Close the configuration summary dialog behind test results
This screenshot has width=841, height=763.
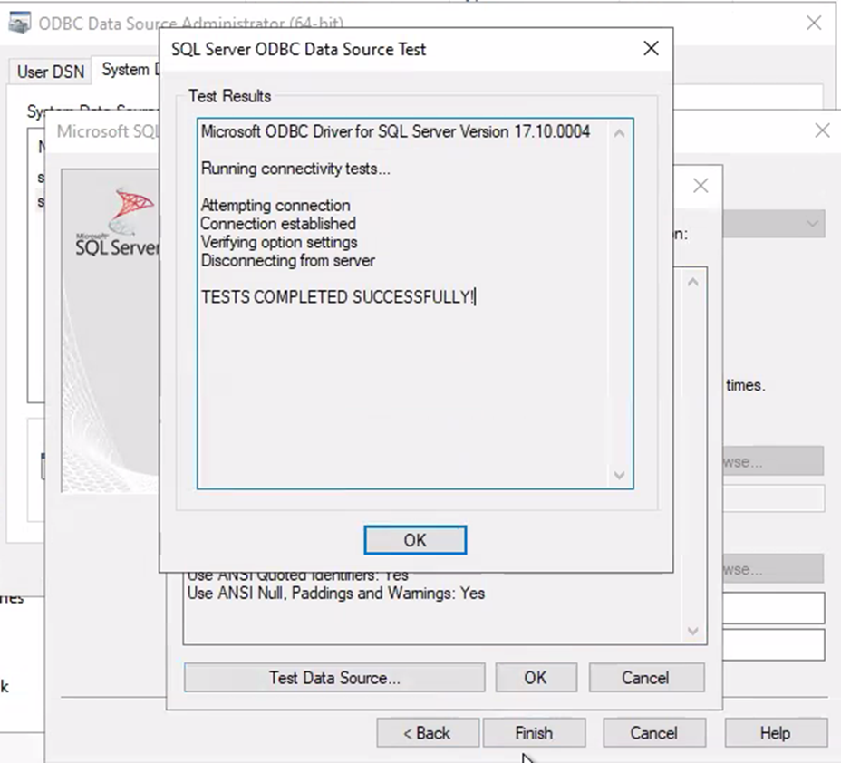700,186
